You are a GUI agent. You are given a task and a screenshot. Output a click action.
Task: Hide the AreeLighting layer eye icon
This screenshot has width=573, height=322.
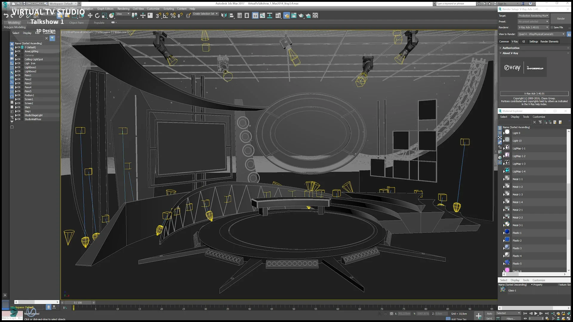coord(19,51)
